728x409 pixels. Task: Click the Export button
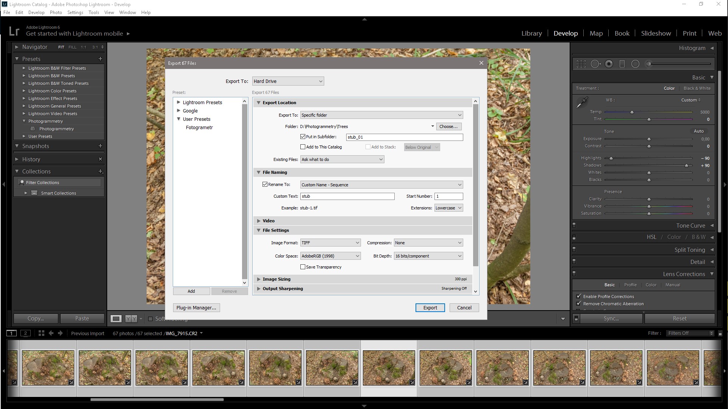click(430, 308)
